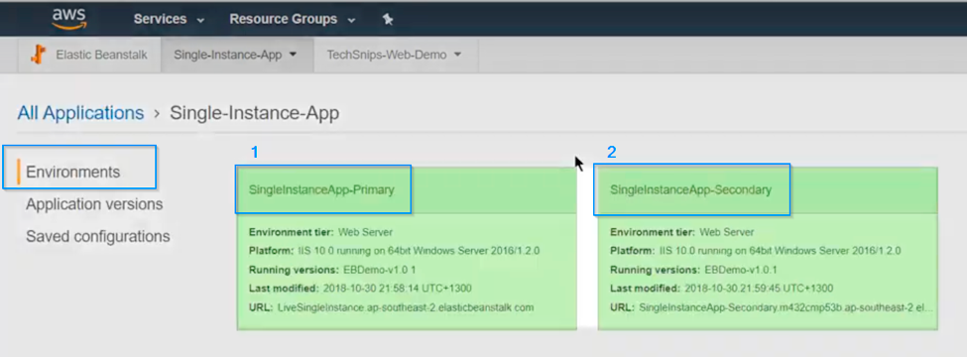This screenshot has width=967, height=357.
Task: Select Application versions in the sidebar
Action: (x=94, y=204)
